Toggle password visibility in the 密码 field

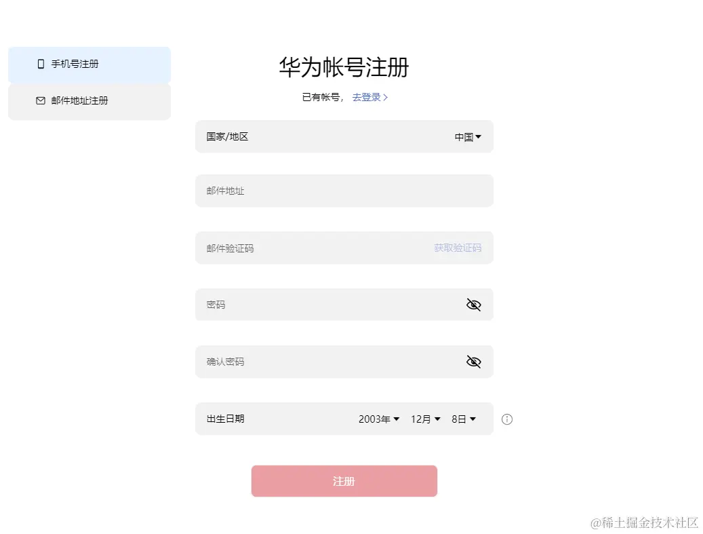[x=473, y=305]
